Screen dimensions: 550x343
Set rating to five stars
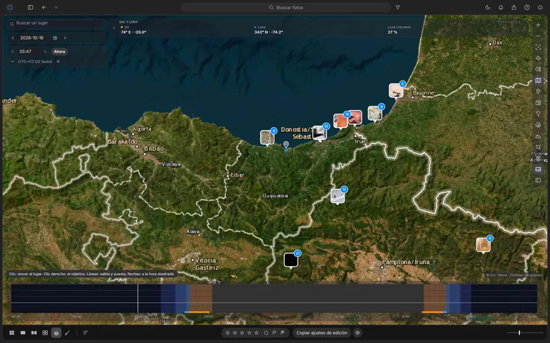(257, 333)
